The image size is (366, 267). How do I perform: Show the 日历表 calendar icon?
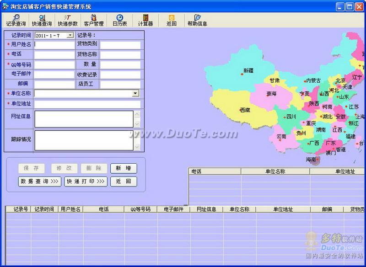point(120,20)
